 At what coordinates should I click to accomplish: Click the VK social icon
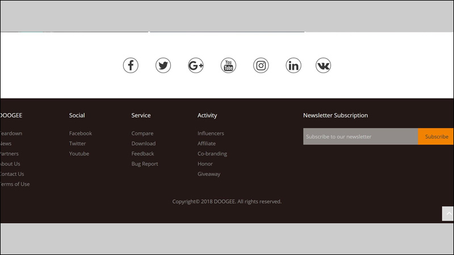323,65
